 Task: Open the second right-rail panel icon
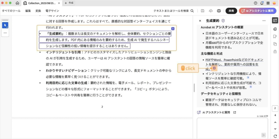pyautogui.click(x=275, y=29)
